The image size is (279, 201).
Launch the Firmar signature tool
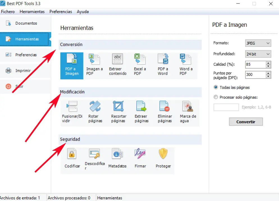click(140, 158)
